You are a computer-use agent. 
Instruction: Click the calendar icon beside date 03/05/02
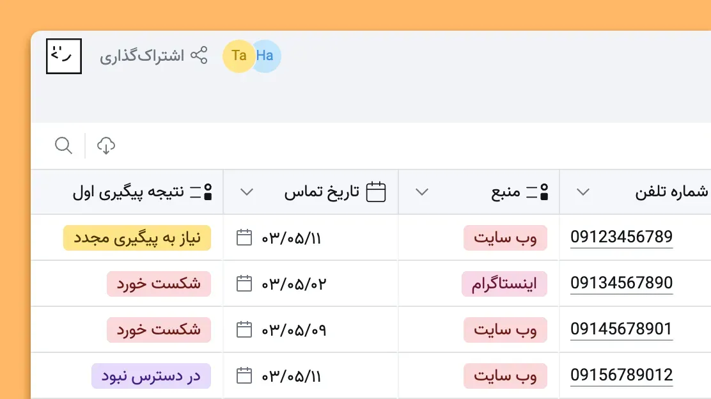point(244,283)
